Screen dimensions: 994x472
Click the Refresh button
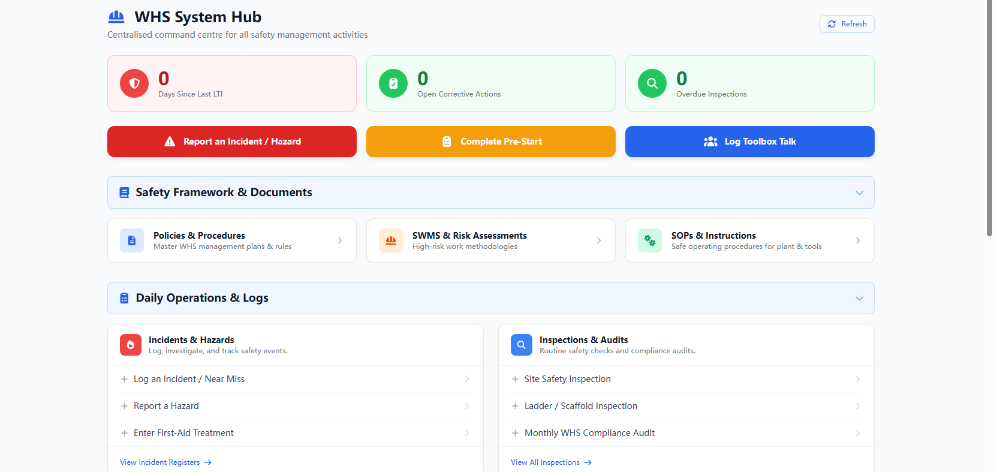pos(847,24)
